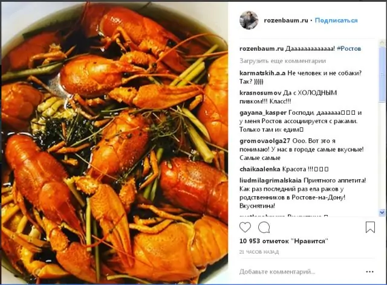Save the post with the bookmark icon
The height and width of the screenshot is (285, 387).
point(370,227)
